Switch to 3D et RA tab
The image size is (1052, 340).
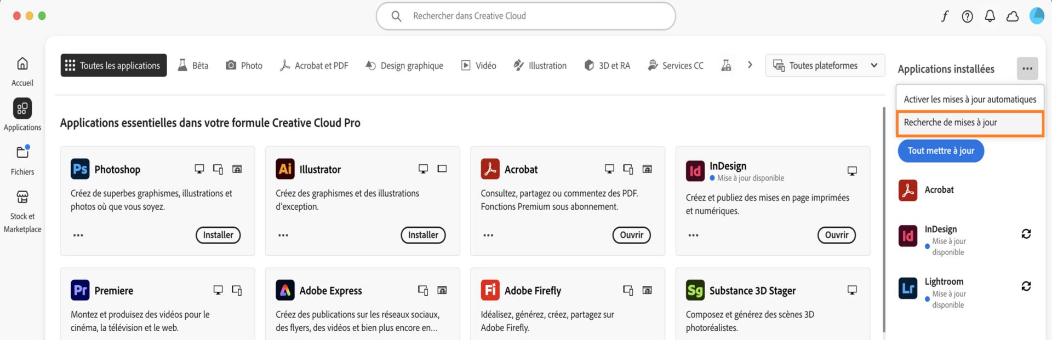(607, 66)
